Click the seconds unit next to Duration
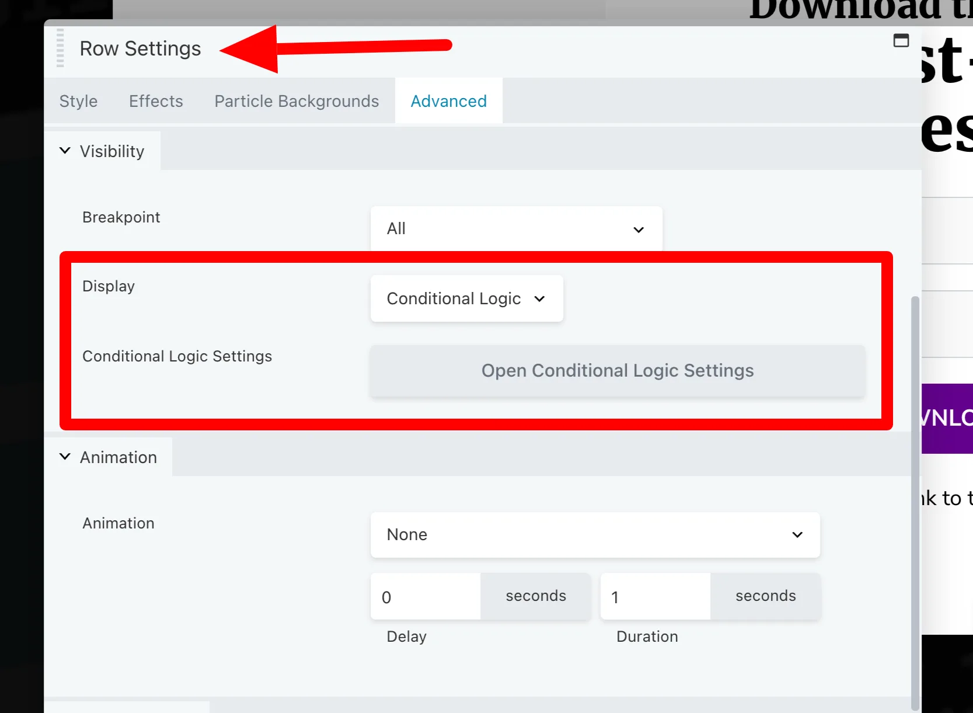Viewport: 973px width, 713px height. pyautogui.click(x=766, y=596)
